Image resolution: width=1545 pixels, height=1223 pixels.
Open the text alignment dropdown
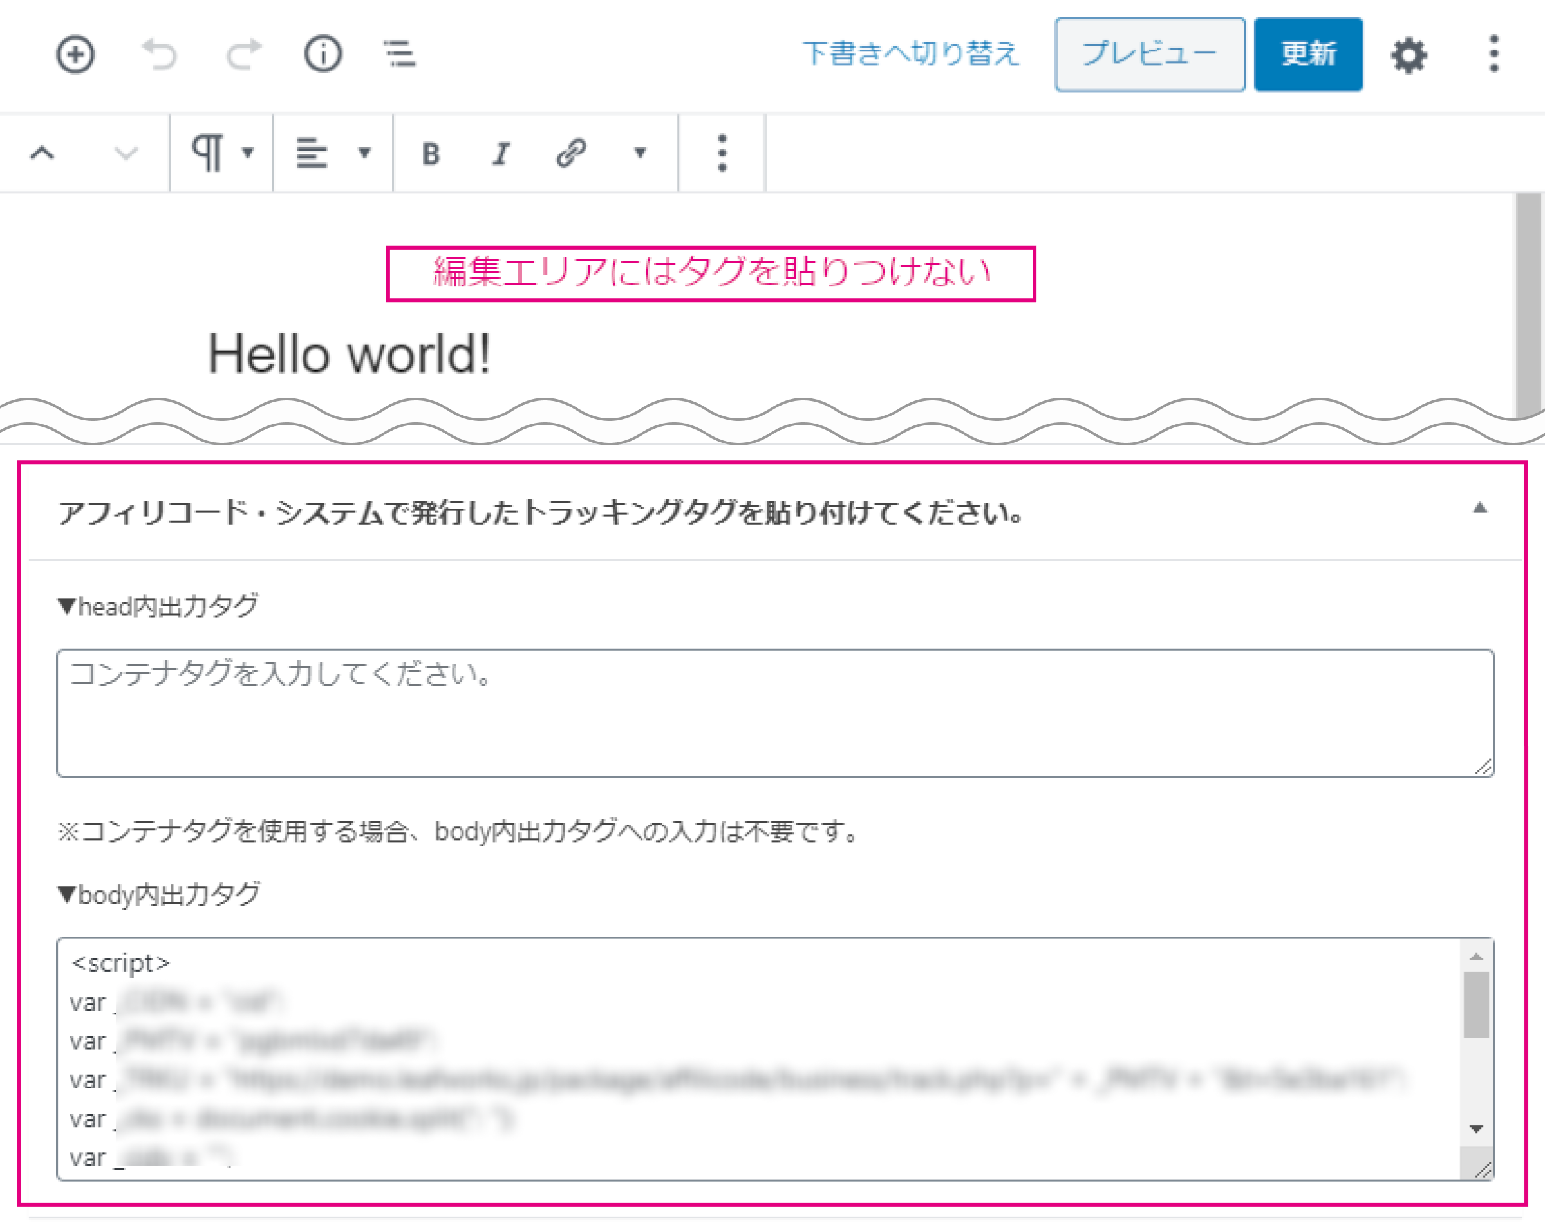pyautogui.click(x=333, y=153)
